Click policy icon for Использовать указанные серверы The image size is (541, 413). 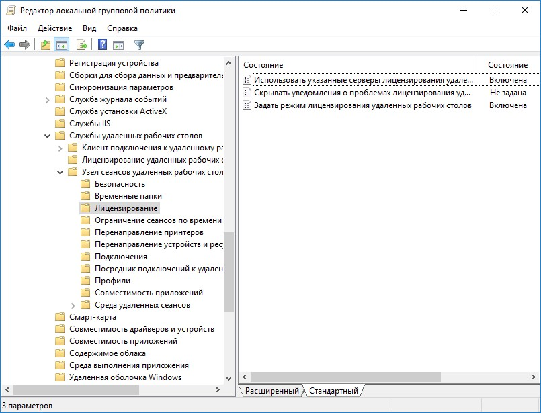click(x=247, y=80)
